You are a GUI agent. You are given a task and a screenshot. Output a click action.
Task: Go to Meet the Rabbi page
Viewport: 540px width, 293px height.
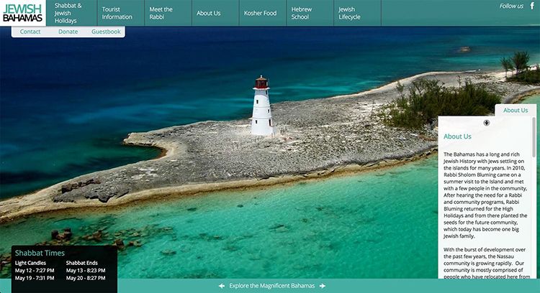(x=168, y=13)
